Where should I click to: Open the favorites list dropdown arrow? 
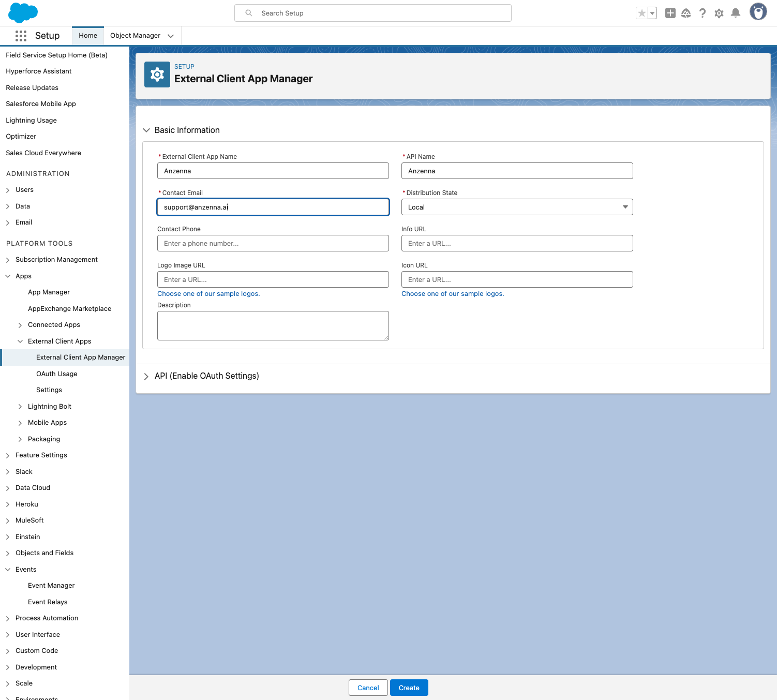[x=652, y=13]
